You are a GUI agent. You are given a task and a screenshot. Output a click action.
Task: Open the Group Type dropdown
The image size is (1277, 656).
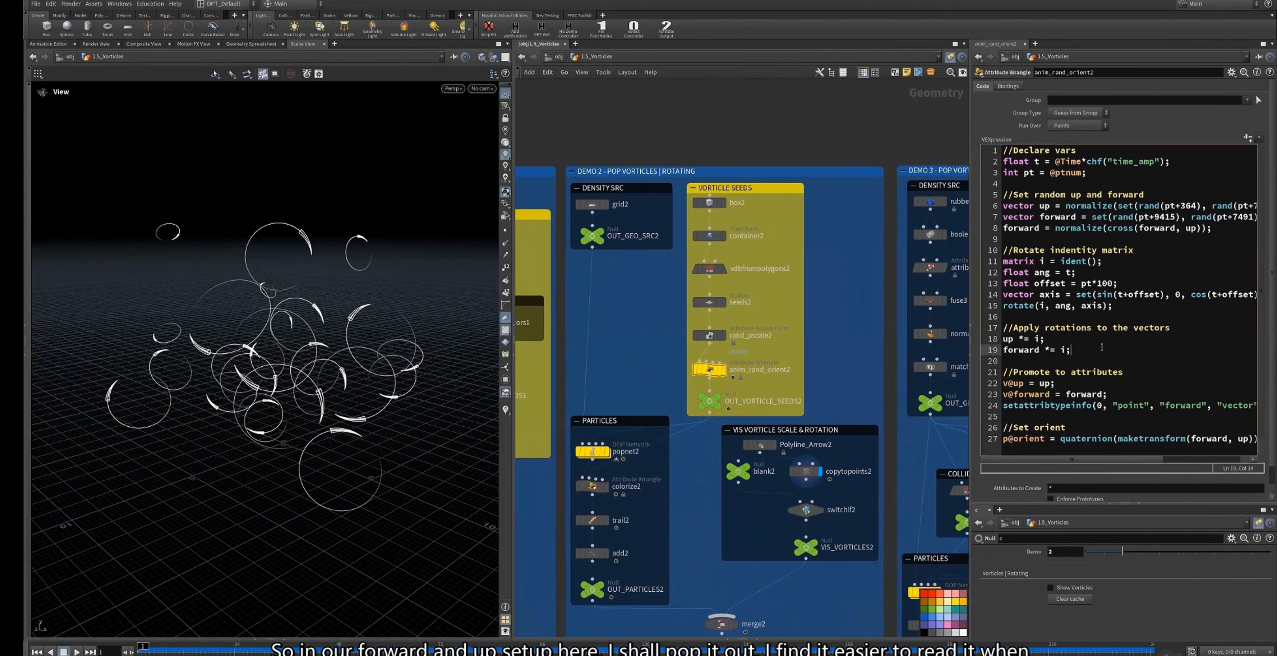(x=1078, y=112)
